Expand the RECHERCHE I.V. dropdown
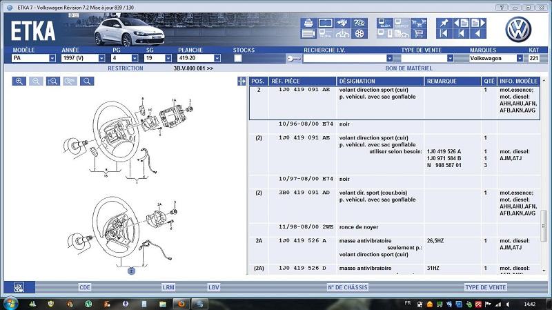The width and height of the screenshot is (552, 310). [x=389, y=58]
